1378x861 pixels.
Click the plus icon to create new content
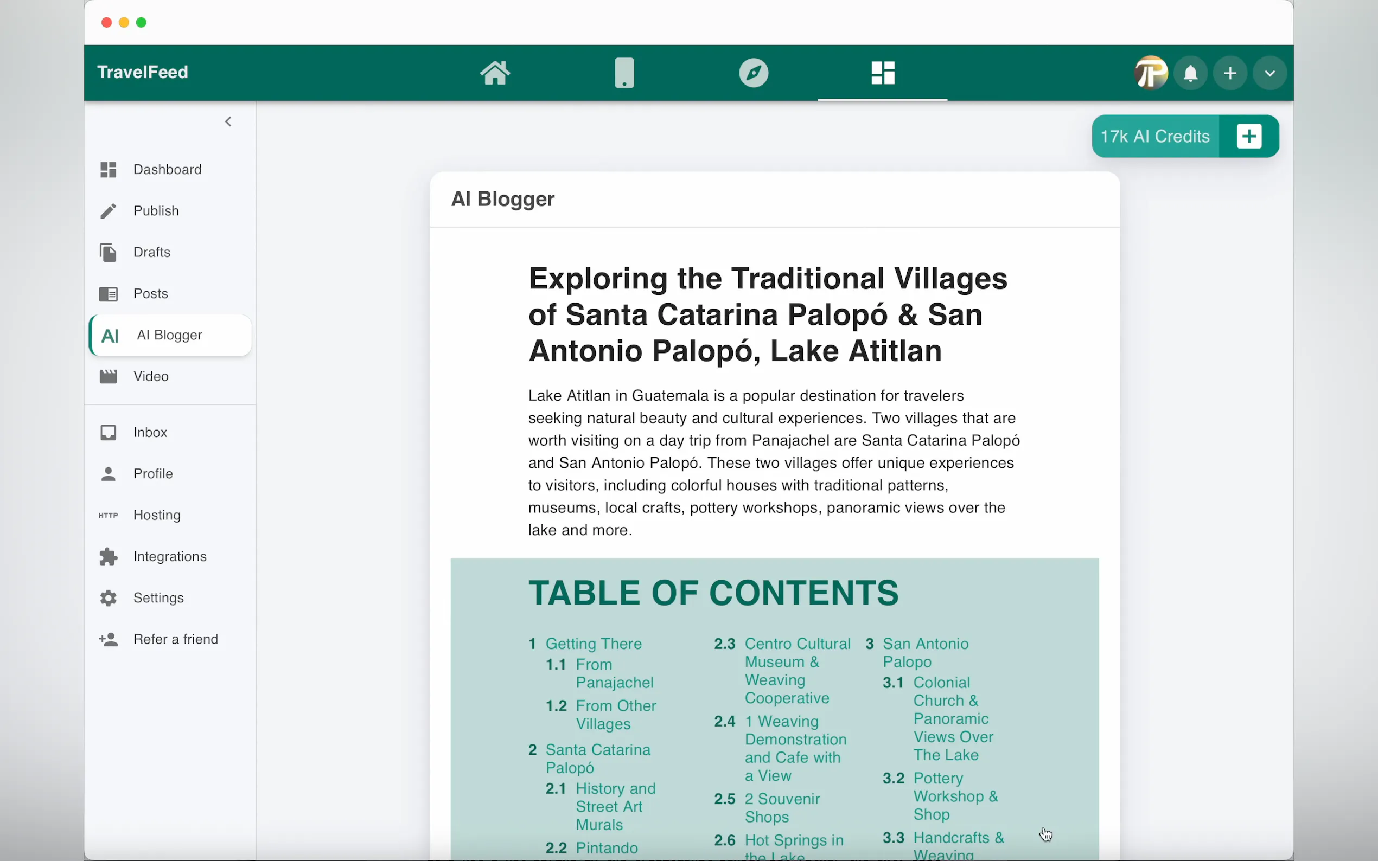point(1230,72)
